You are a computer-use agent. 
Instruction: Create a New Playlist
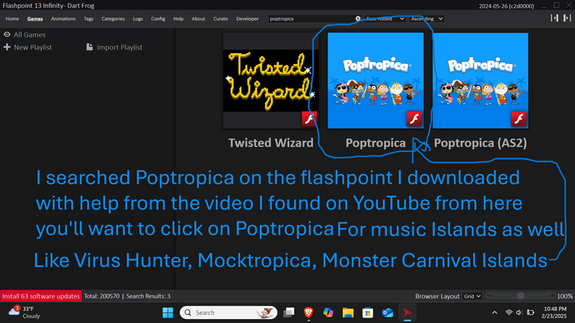(x=33, y=47)
